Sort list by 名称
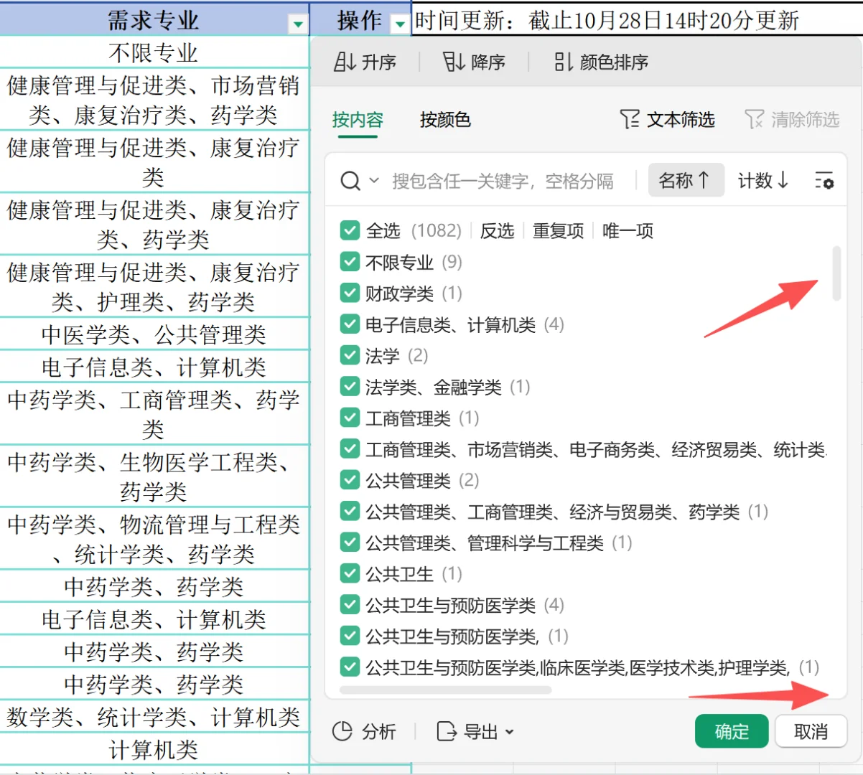863x775 pixels. pyautogui.click(x=686, y=181)
